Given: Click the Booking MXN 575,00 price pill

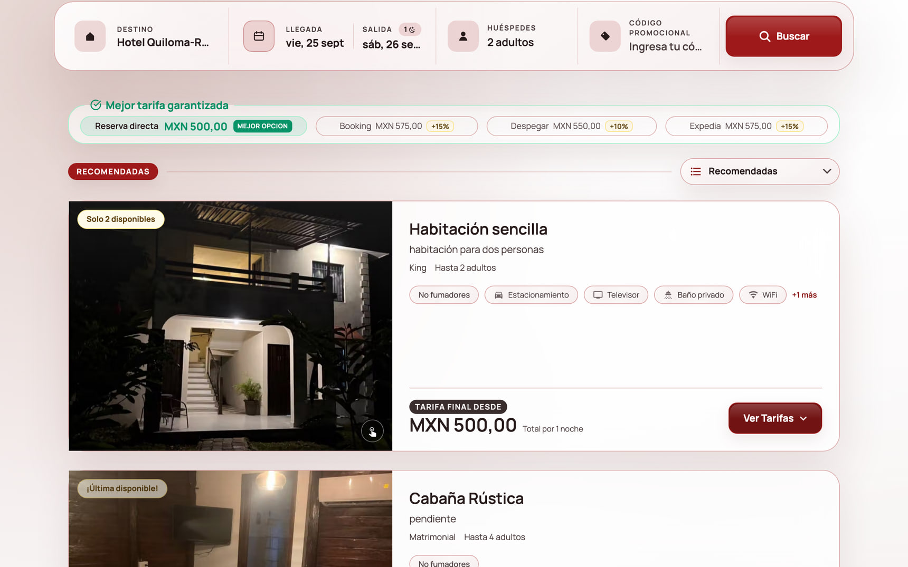Looking at the screenshot, I should tap(396, 126).
